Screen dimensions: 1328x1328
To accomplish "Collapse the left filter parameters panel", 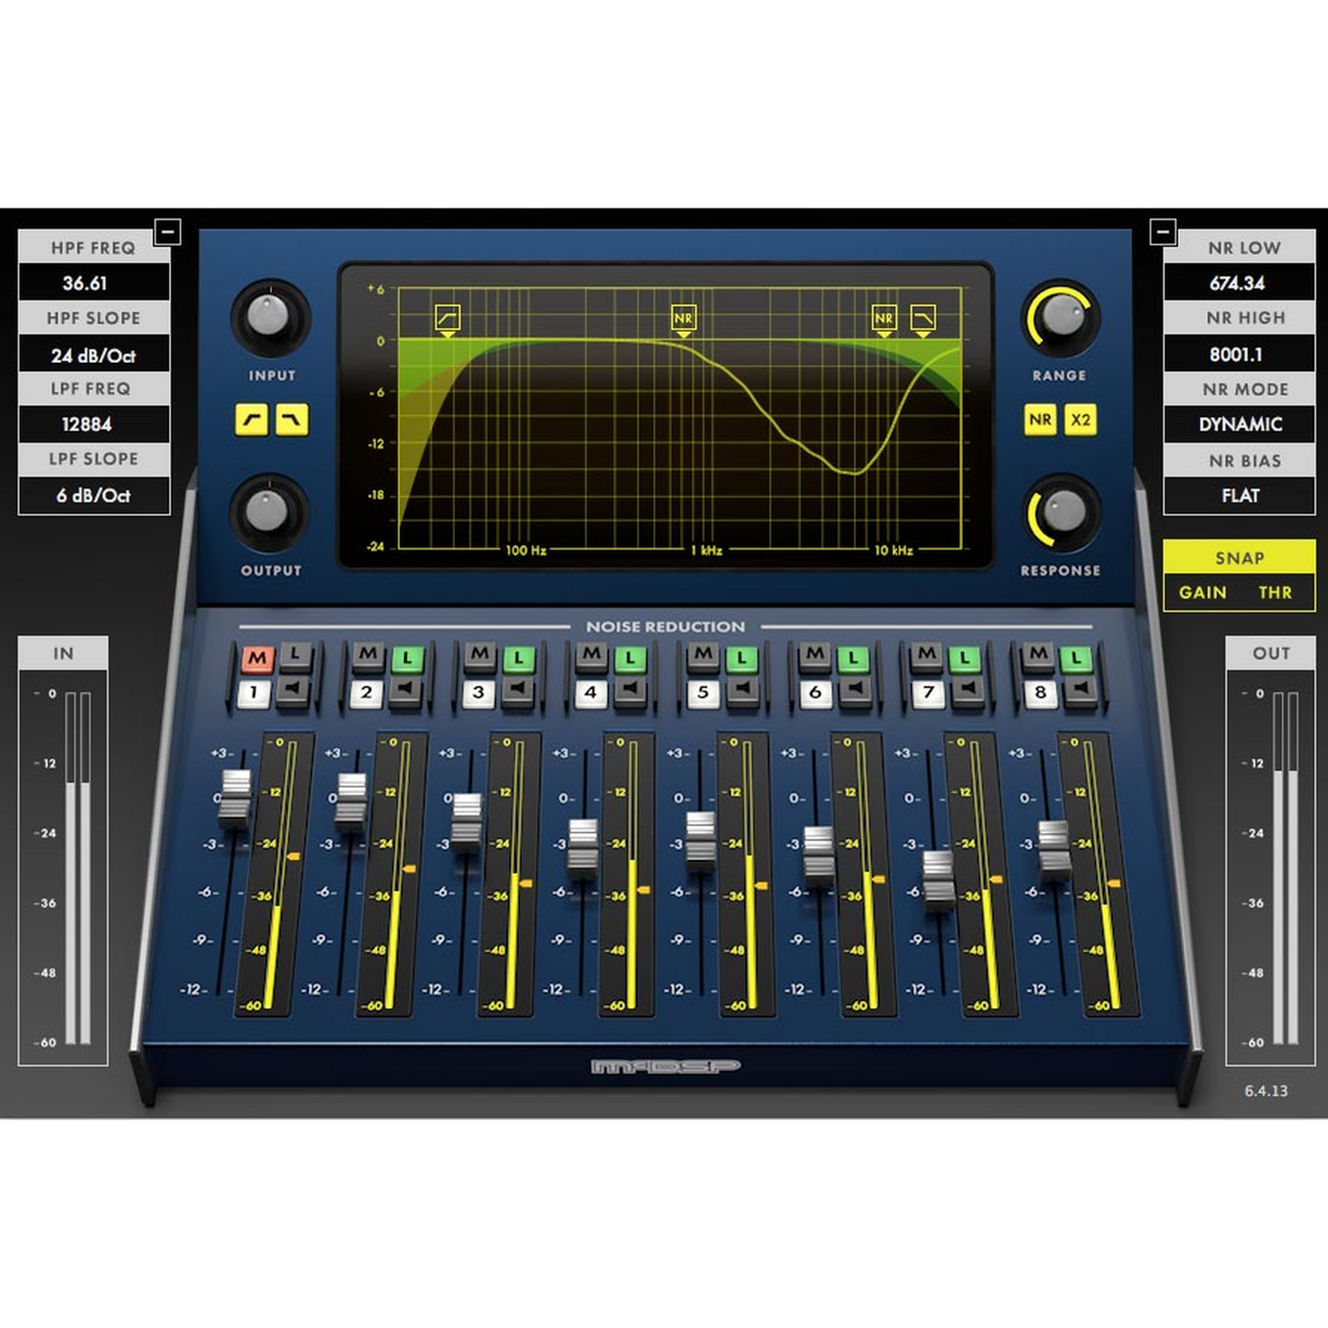I will pos(167,232).
